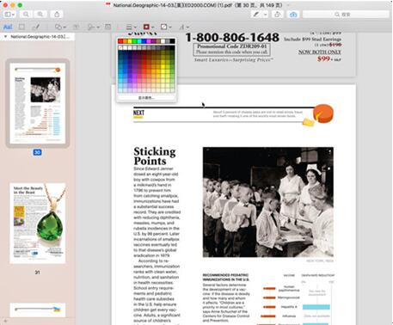Pick the red swatch in top row
Viewport: 393px width, 325px height.
(120, 41)
